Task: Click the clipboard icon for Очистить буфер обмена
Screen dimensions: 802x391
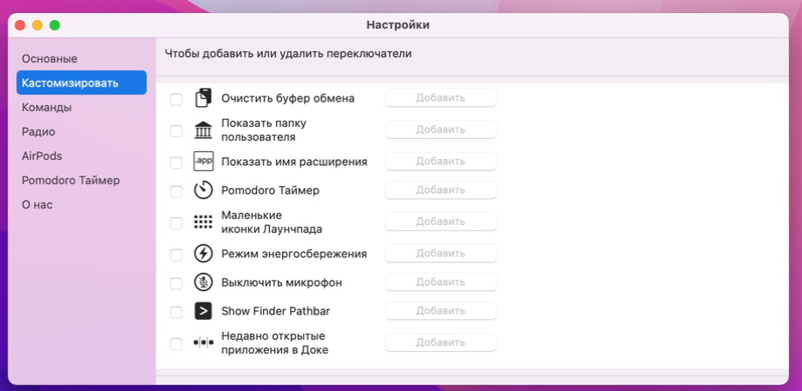Action: [x=203, y=97]
